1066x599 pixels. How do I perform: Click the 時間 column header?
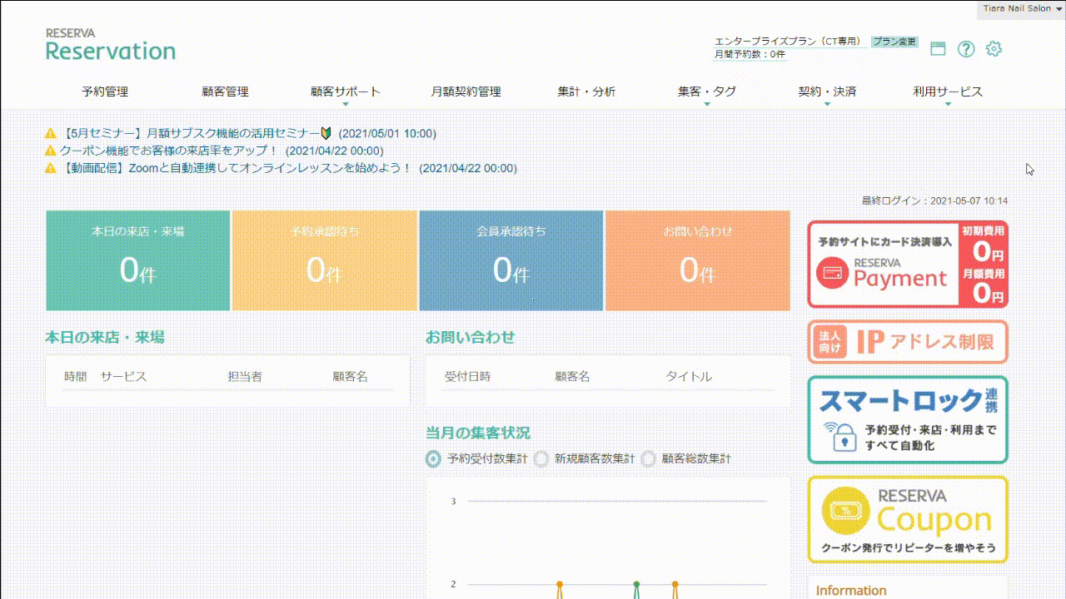click(75, 376)
